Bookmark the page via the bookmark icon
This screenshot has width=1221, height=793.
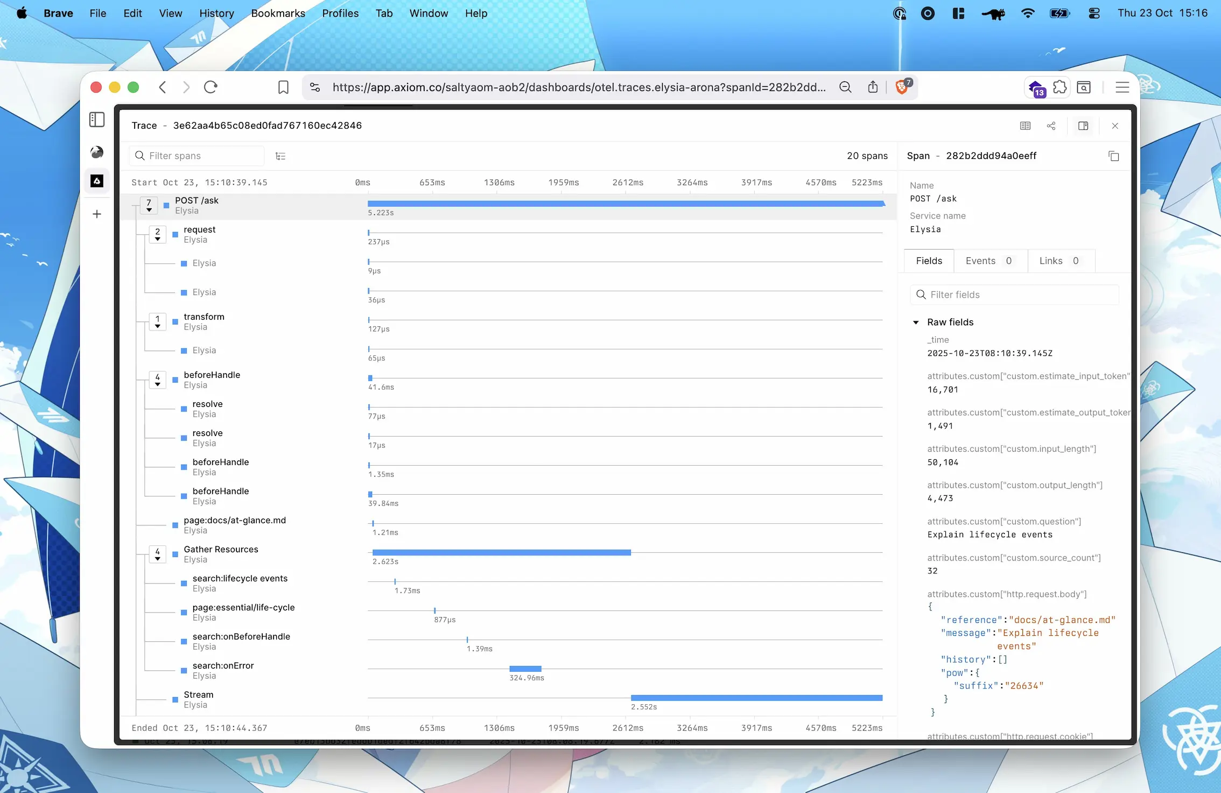tap(283, 87)
